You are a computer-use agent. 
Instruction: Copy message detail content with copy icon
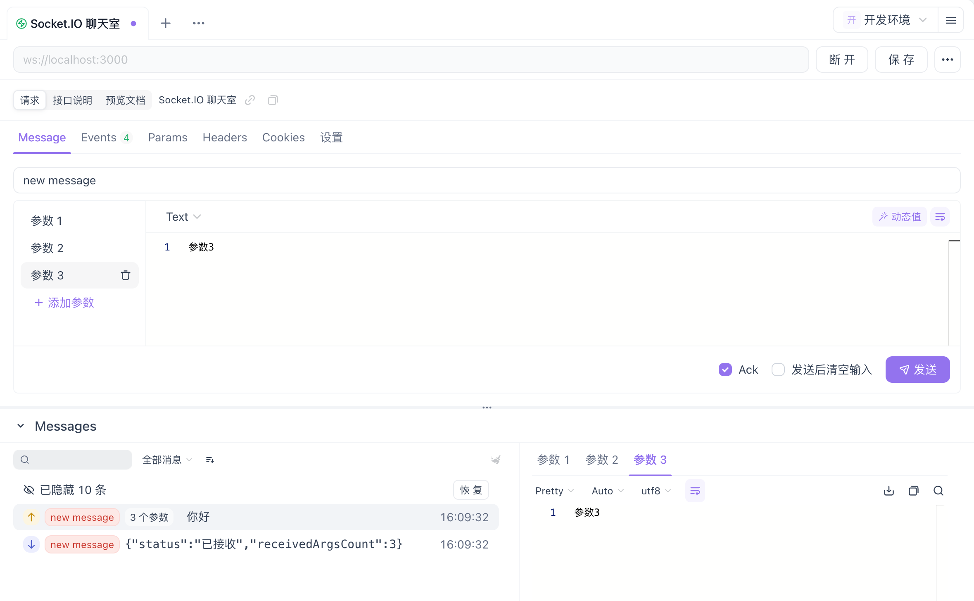pos(914,491)
